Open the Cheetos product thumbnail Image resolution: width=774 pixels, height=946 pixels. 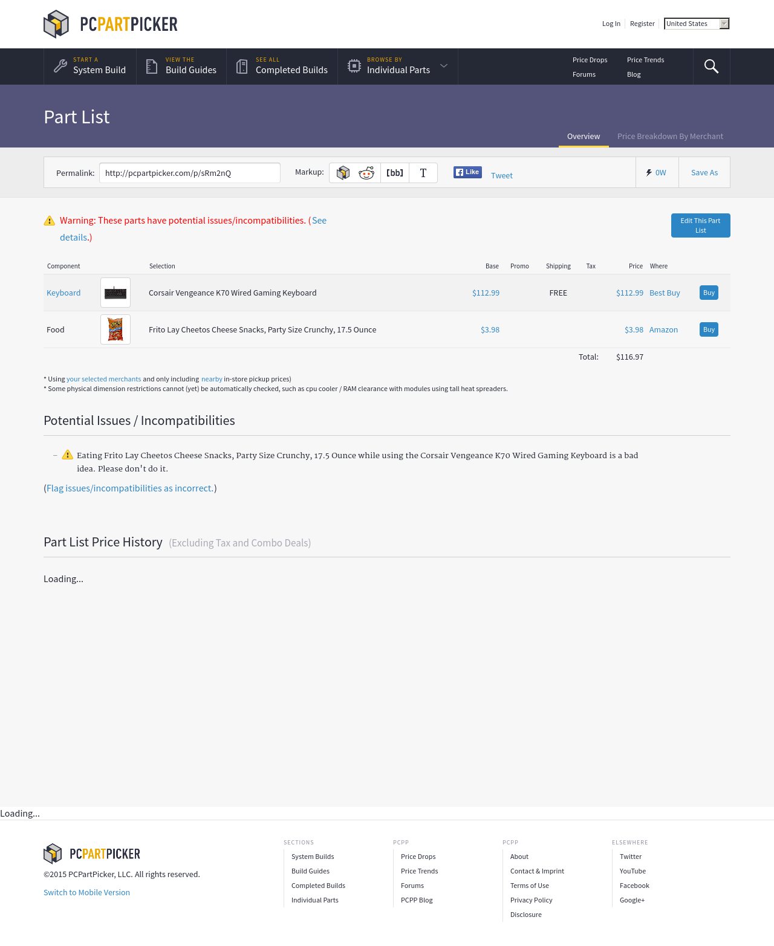(x=115, y=329)
